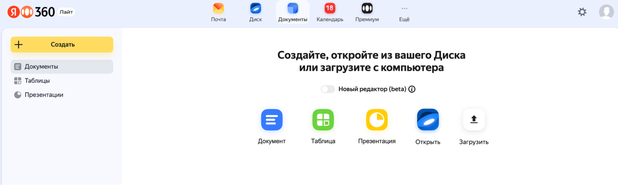Create a new Презентация with yellow icon

click(x=377, y=120)
